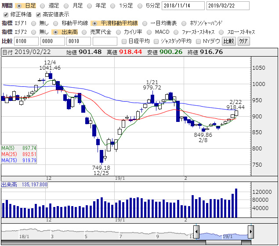The height and width of the screenshot is (246, 279).
Task: Select the 日足 daily period radio button
Action: tap(19, 6)
